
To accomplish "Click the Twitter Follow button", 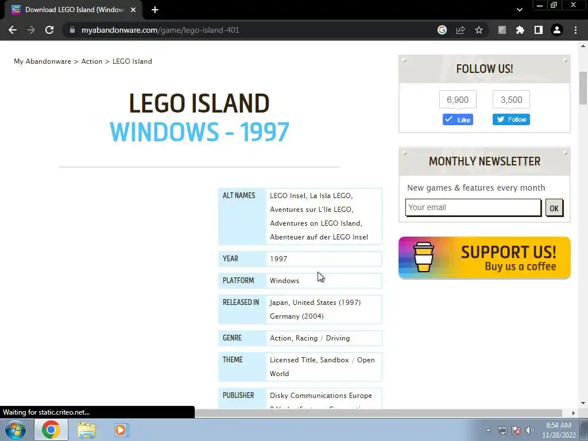I will click(511, 119).
